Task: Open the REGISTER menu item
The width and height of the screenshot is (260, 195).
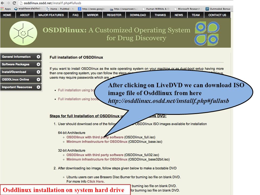Action: [x=114, y=15]
